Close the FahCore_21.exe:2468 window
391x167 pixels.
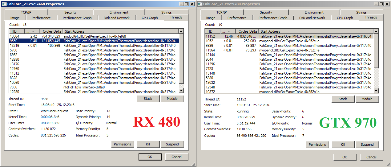coord(192,4)
